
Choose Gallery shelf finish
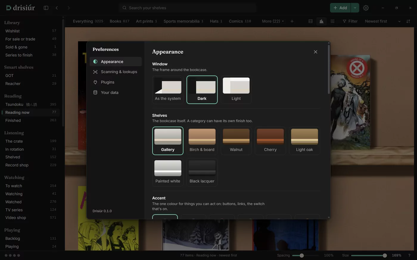pyautogui.click(x=168, y=141)
